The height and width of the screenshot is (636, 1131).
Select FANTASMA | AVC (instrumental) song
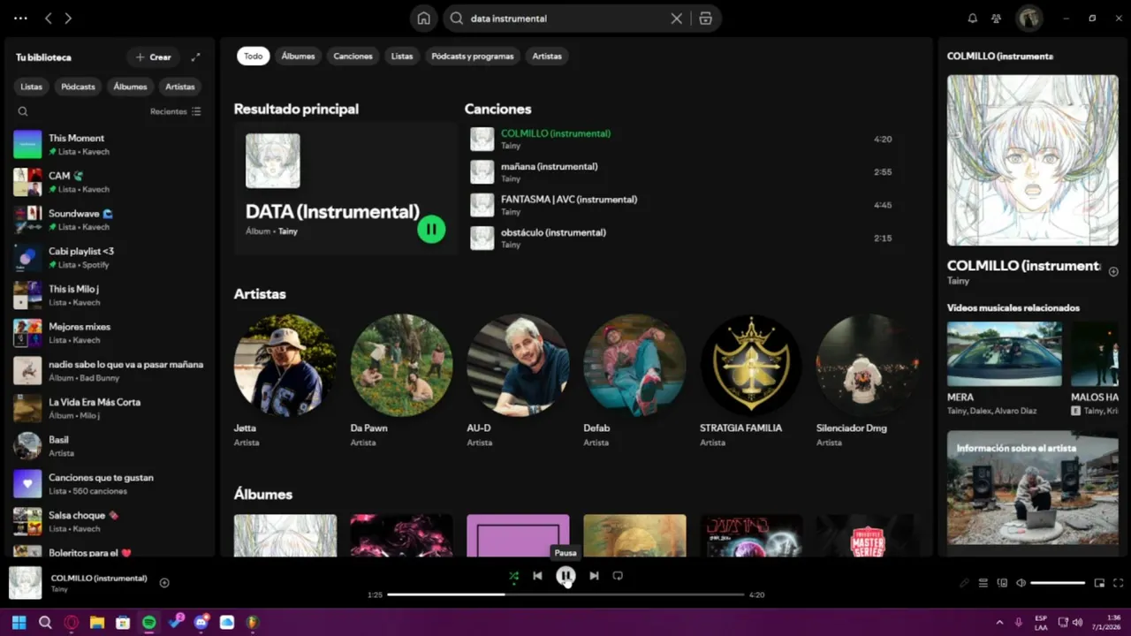click(685, 205)
